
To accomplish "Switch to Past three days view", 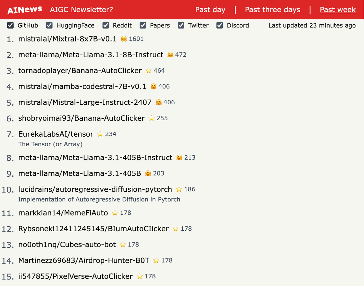I will (272, 10).
